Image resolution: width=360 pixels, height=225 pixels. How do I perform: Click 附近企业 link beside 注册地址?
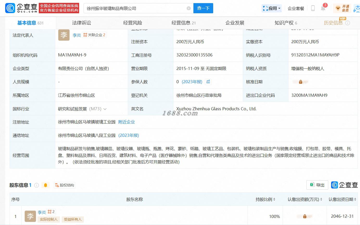tap(127, 122)
